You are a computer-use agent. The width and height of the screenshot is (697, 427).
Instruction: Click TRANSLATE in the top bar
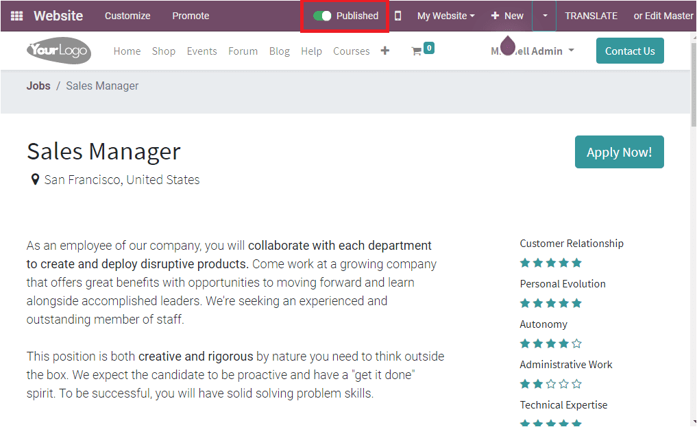(x=591, y=16)
